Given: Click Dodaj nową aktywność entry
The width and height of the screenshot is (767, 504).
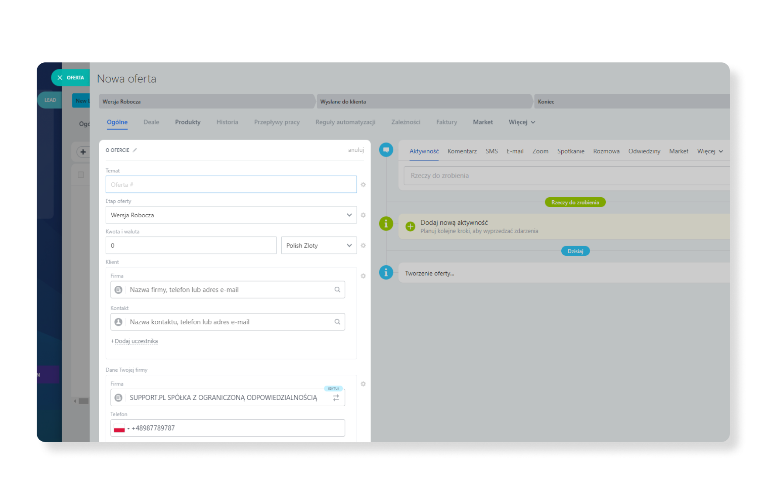Looking at the screenshot, I should pos(564,226).
